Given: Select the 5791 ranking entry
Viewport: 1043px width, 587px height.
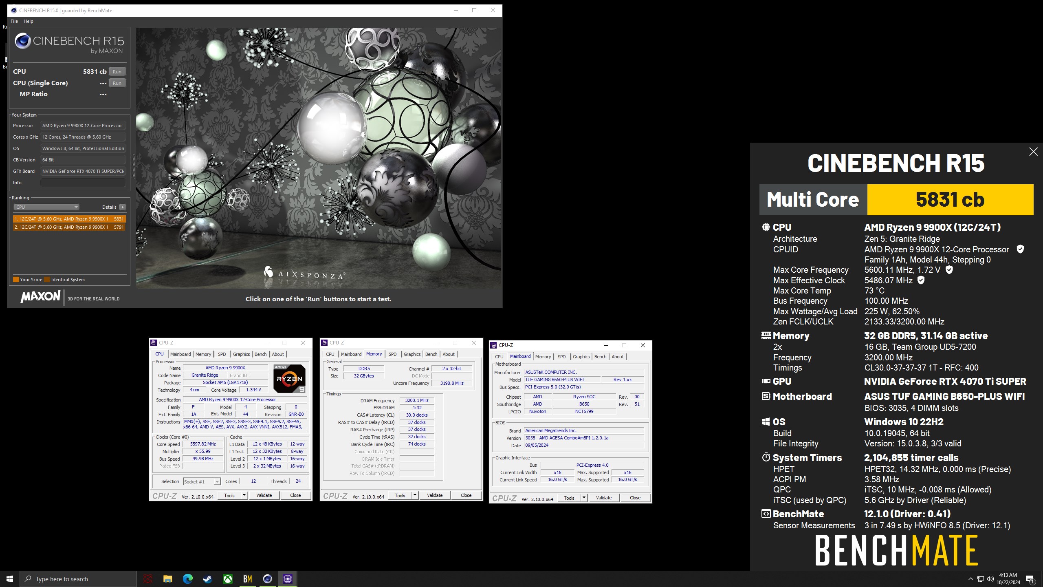Looking at the screenshot, I should pyautogui.click(x=69, y=227).
